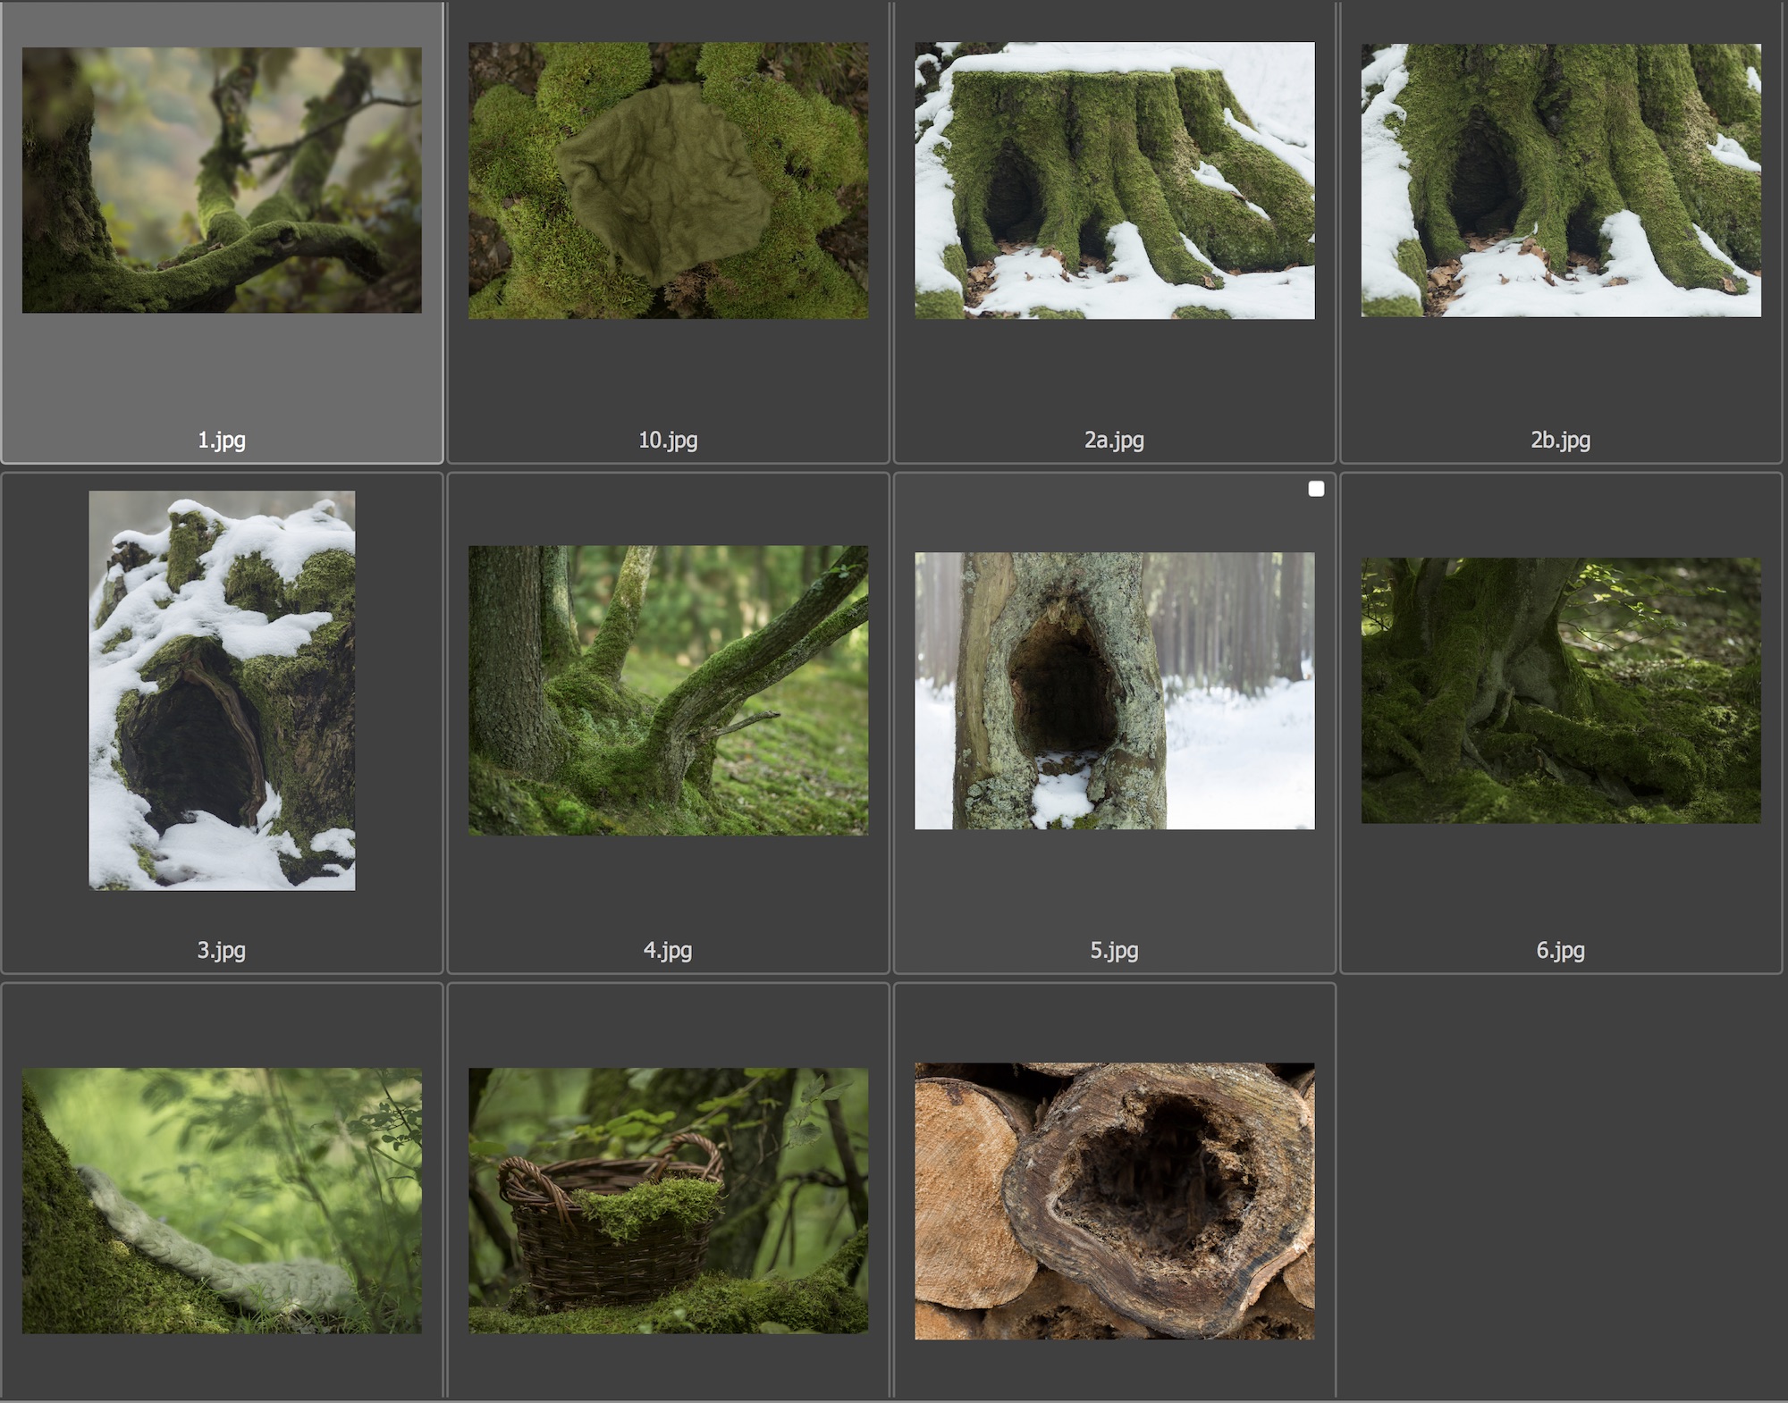Click the 2b.jpg filename label
Viewport: 1788px width, 1403px height.
click(1561, 440)
